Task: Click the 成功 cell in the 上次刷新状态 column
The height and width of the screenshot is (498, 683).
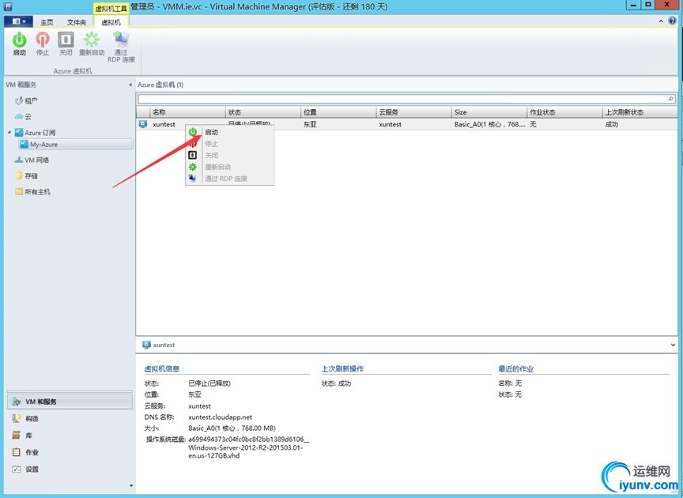Action: coord(612,124)
